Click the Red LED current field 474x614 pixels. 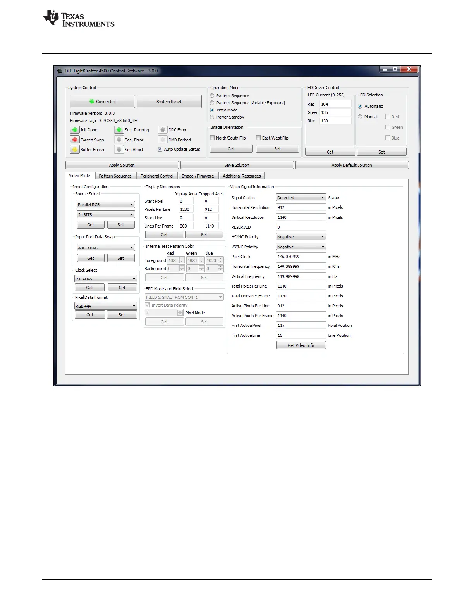pyautogui.click(x=335, y=104)
